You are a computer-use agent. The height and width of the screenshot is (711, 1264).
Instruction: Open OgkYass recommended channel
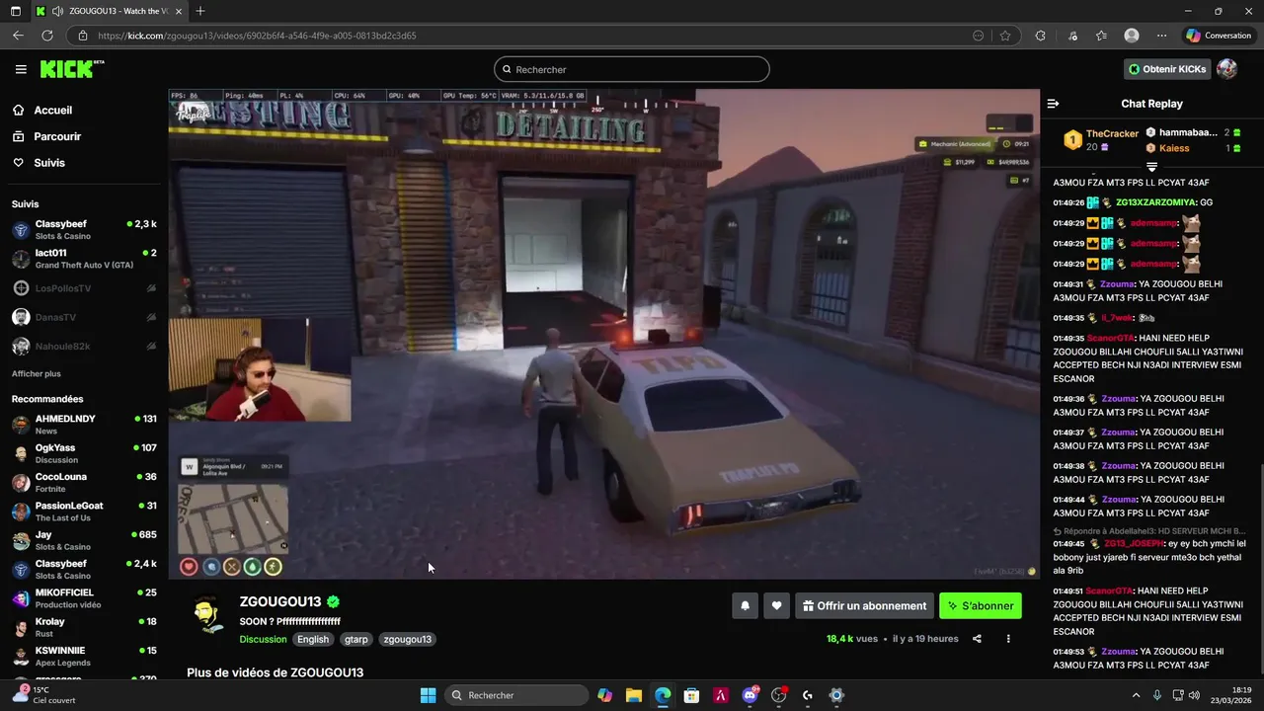(84, 453)
